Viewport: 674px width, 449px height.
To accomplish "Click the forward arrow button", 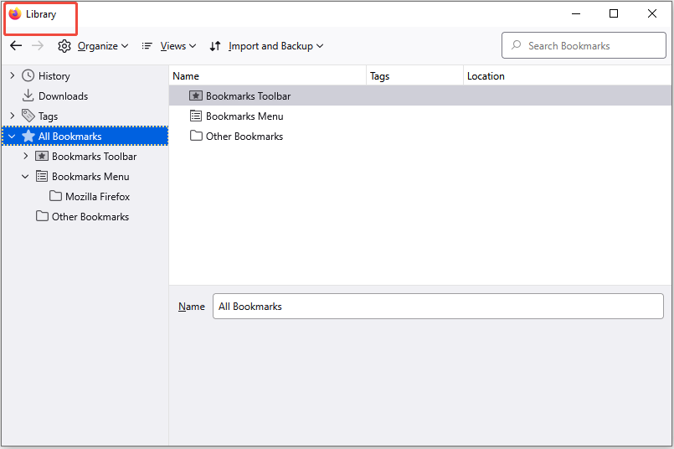I will click(38, 45).
